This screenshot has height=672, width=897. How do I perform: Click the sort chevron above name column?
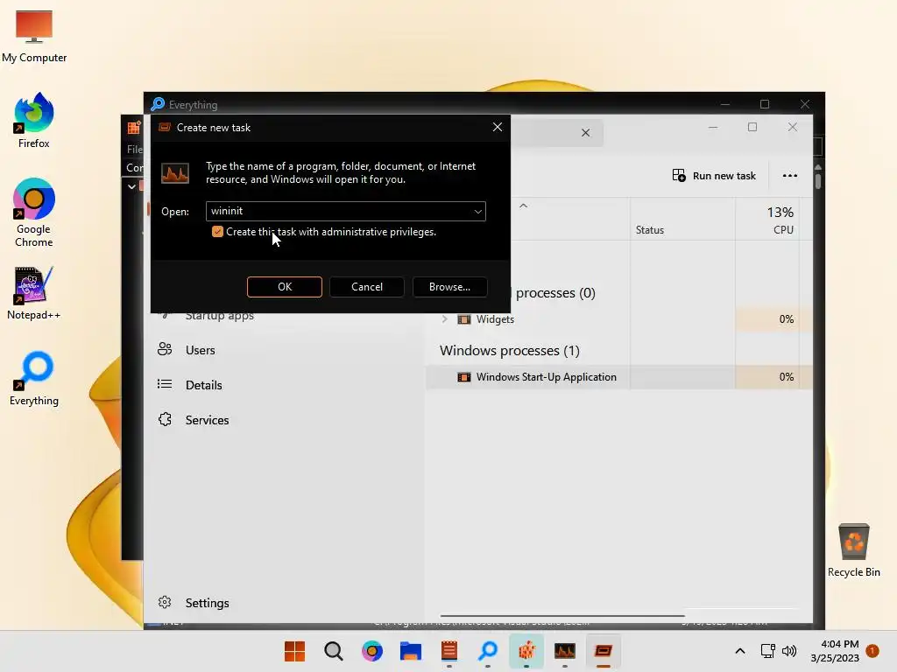point(523,206)
